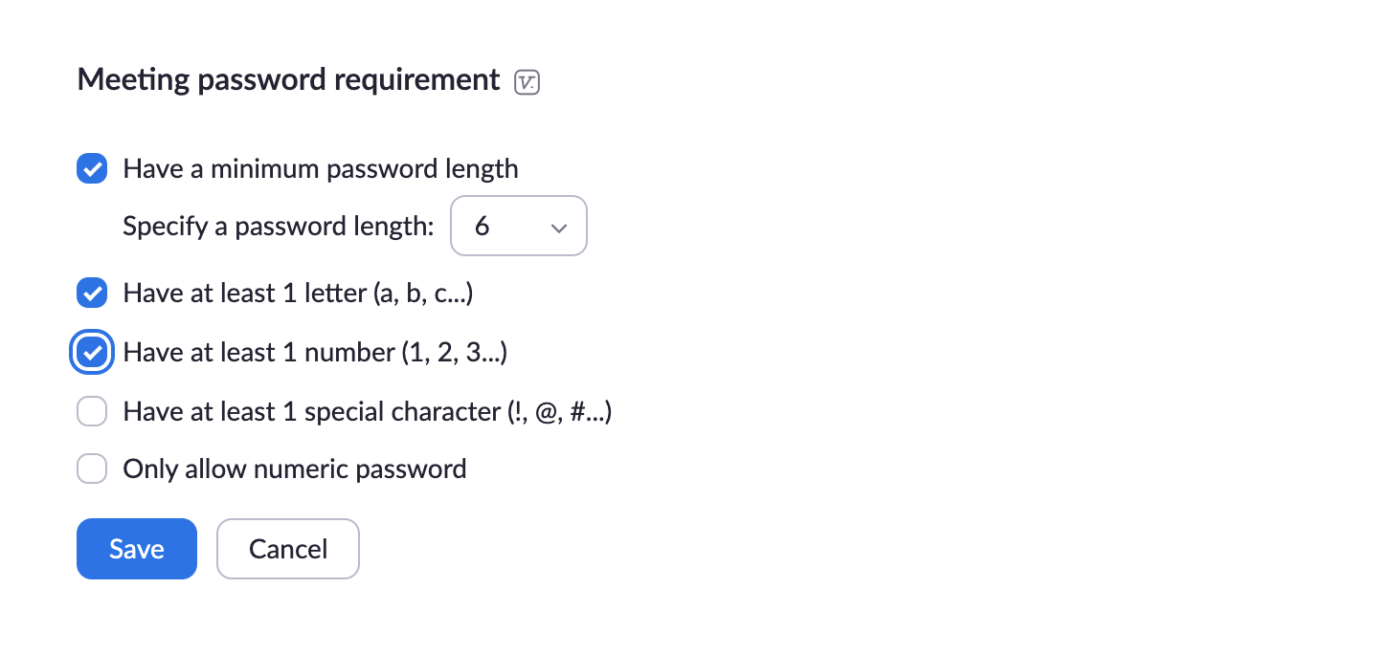The image size is (1392, 654).
Task: Click the icon beside Meeting password requirement heading
Action: pyautogui.click(x=528, y=82)
